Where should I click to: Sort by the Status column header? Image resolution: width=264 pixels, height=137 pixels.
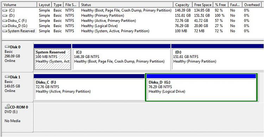(126, 5)
